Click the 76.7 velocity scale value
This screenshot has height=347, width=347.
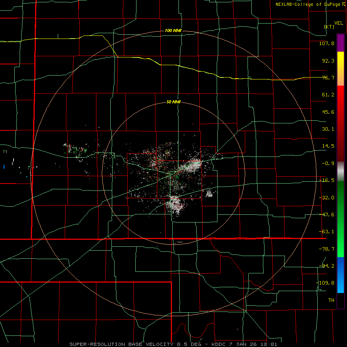(328, 77)
